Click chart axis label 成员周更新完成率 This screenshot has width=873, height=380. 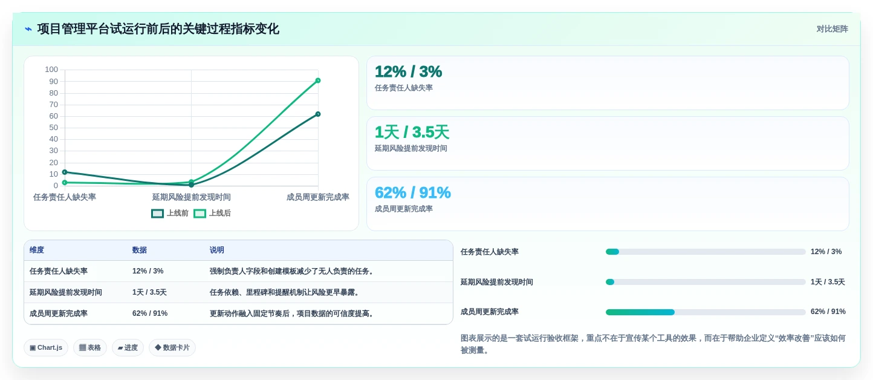click(318, 197)
